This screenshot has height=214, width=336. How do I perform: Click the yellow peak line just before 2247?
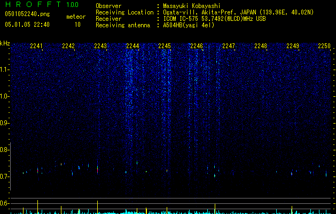point(215,209)
